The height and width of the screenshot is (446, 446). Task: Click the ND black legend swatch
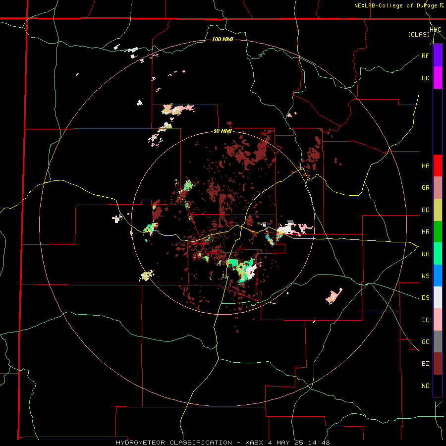tap(438, 386)
